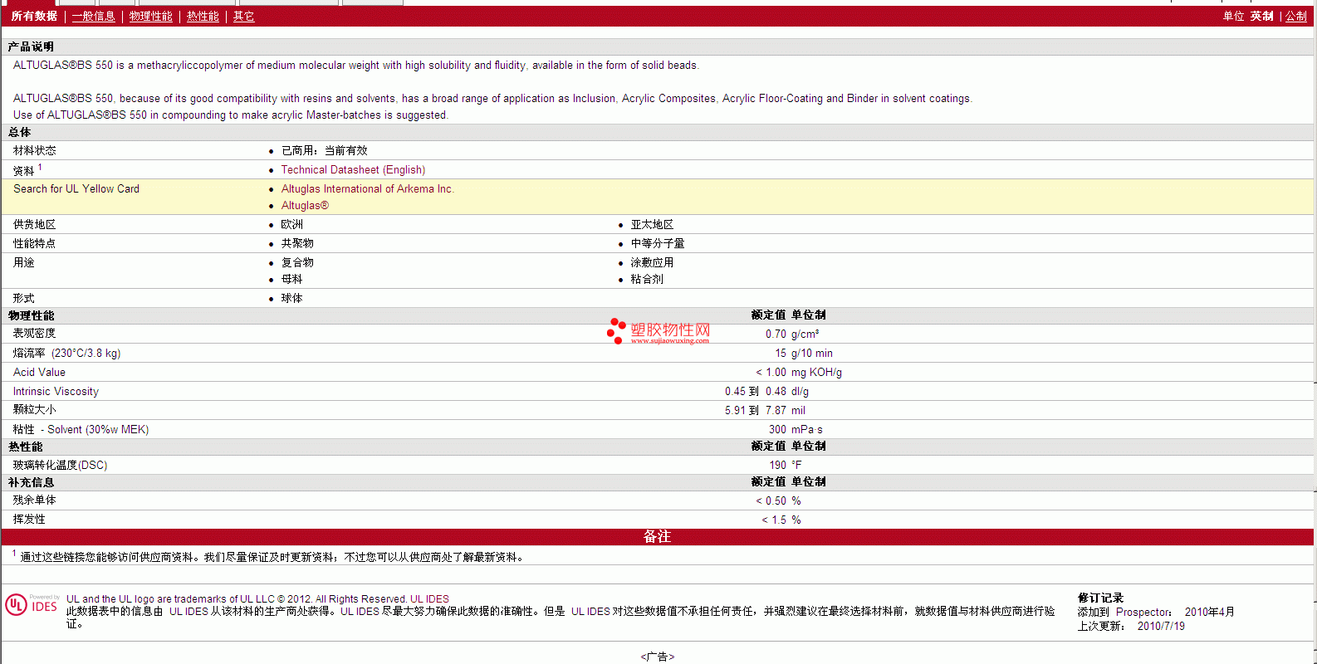
Task: Click the Intrinsic Viscosity property label
Action: (x=56, y=391)
